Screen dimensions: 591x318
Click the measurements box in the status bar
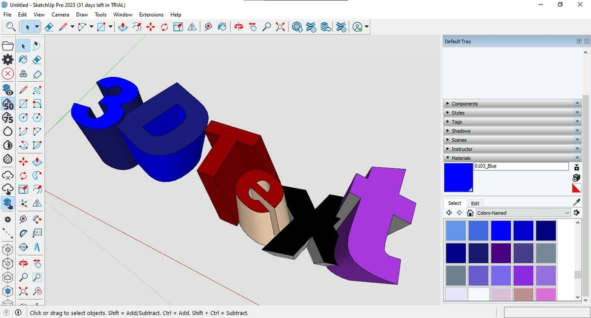point(546,313)
